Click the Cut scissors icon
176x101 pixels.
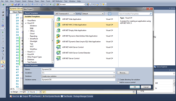[x=22, y=4]
